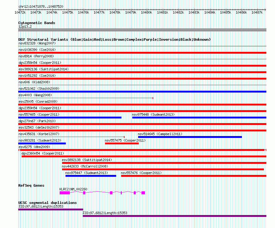This screenshot has width=275, height=228.
Task: Click the nsv606 (Kidd2008) variant label
Action: click(x=34, y=82)
